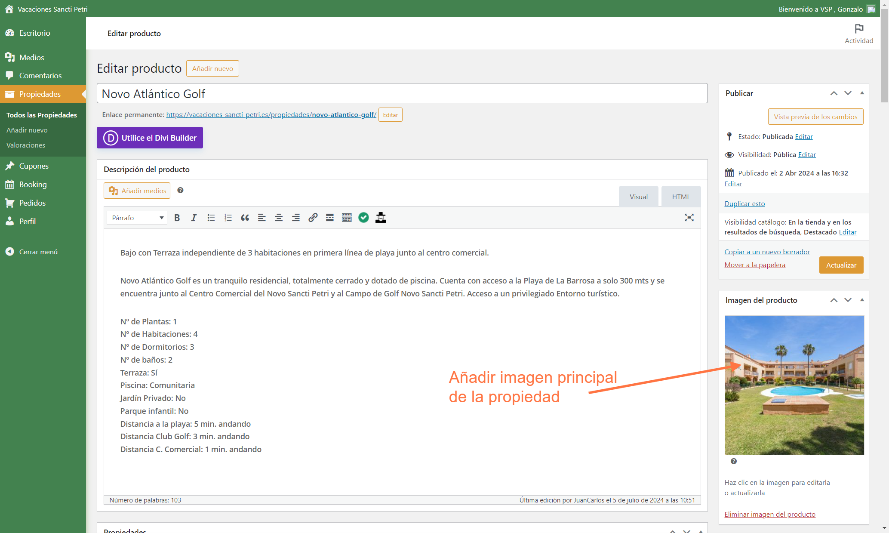Click Eliminar imagen del producto link
The image size is (889, 533).
769,514
